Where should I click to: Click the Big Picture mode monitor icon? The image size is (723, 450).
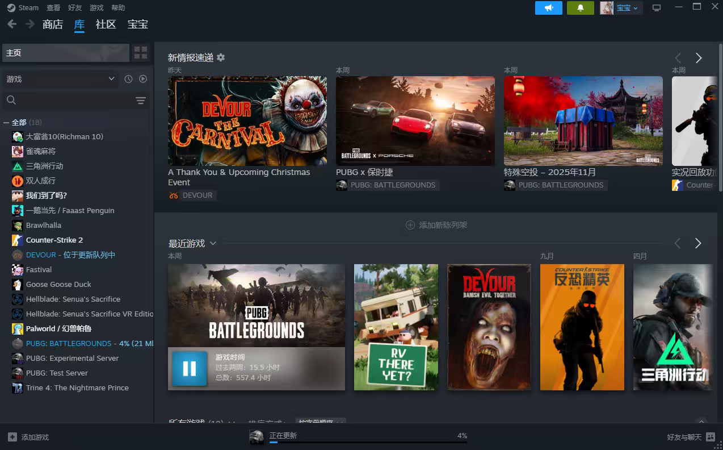[x=657, y=8]
